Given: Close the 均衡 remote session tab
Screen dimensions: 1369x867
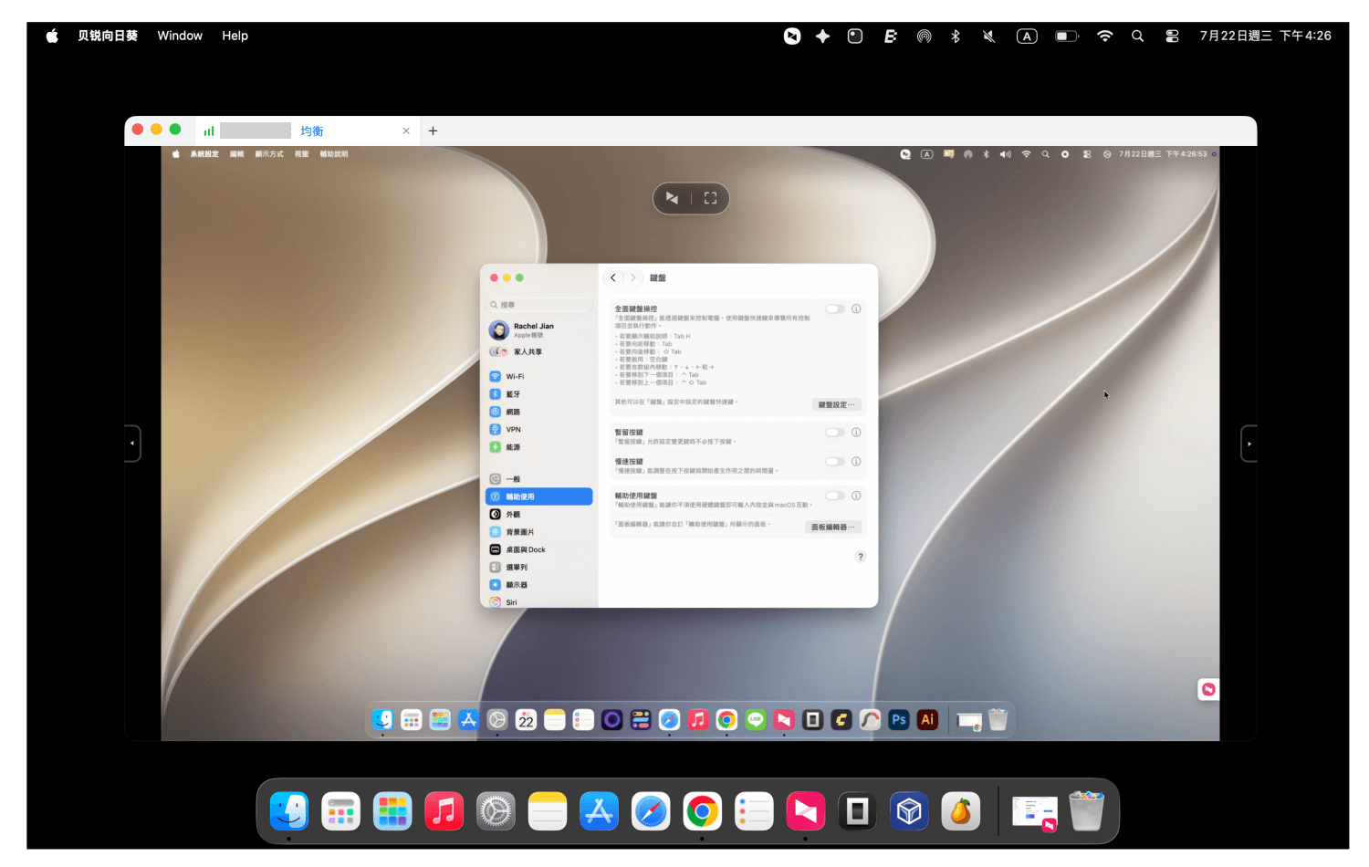Looking at the screenshot, I should pyautogui.click(x=406, y=131).
